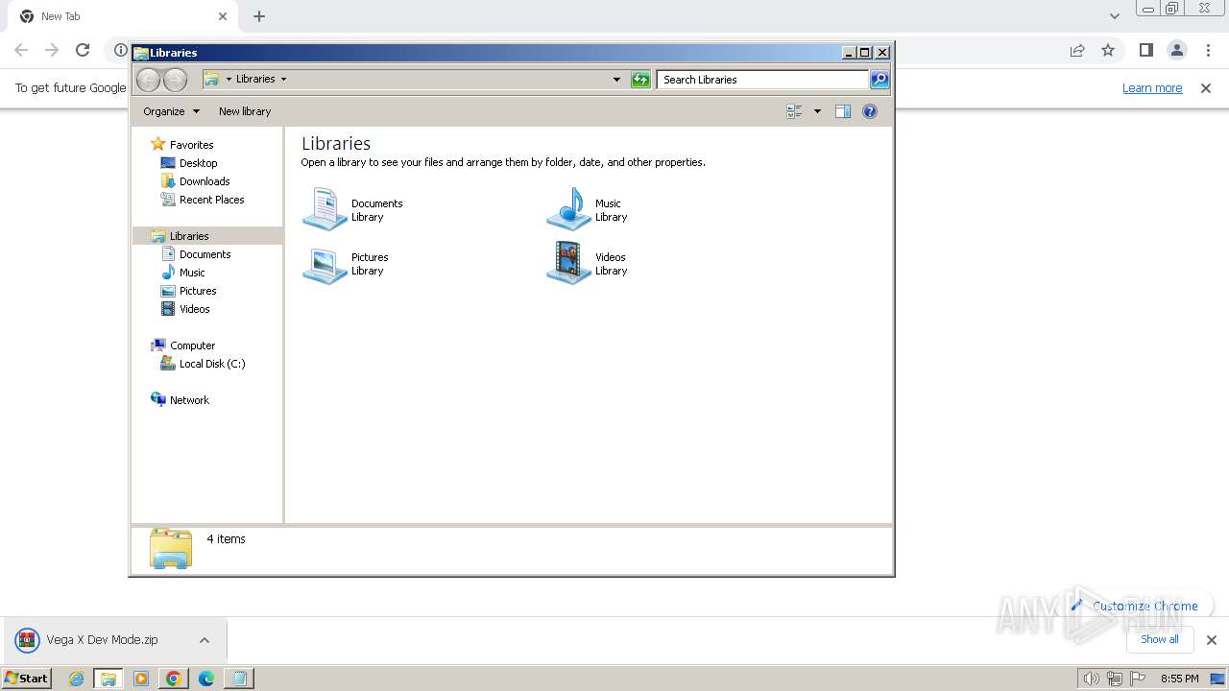Screen dimensions: 1229x691
Task: Expand the Libraries breadcrumb arrow
Action: point(283,80)
